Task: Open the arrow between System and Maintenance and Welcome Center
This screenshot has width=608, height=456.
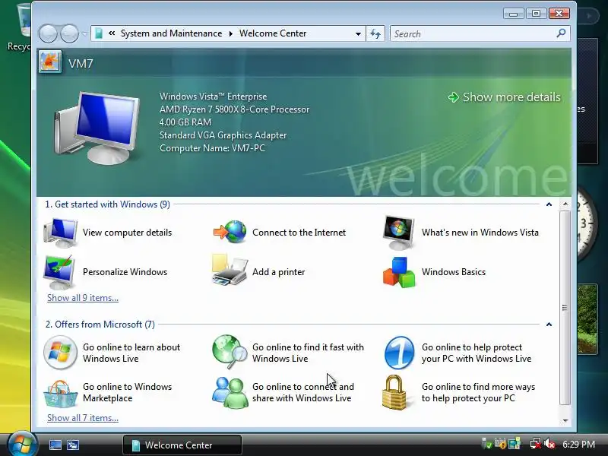Action: coord(231,33)
